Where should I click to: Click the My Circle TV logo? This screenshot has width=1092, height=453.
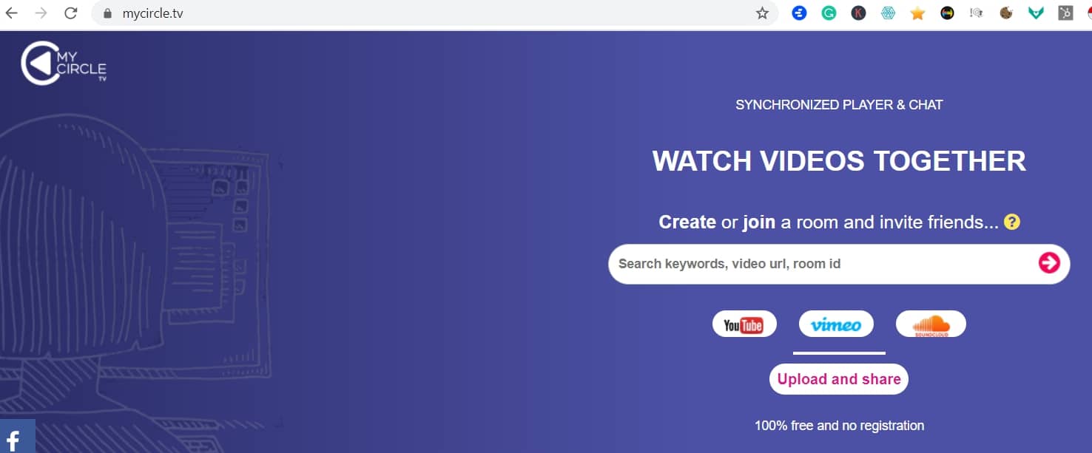64,63
